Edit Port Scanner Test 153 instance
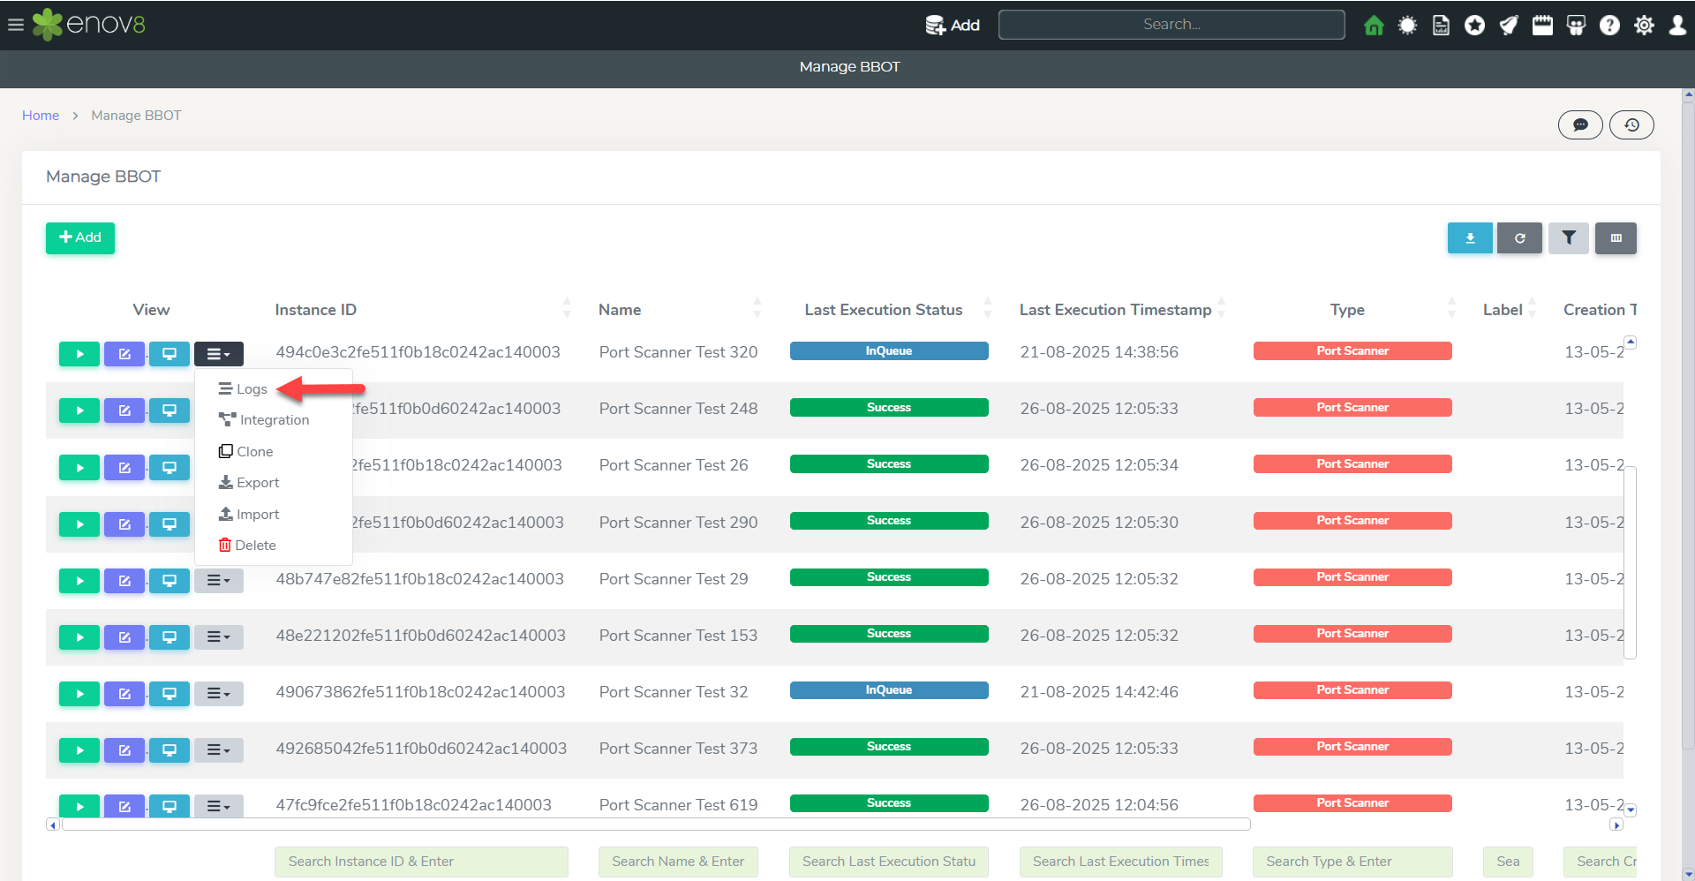The image size is (1695, 881). click(x=124, y=637)
